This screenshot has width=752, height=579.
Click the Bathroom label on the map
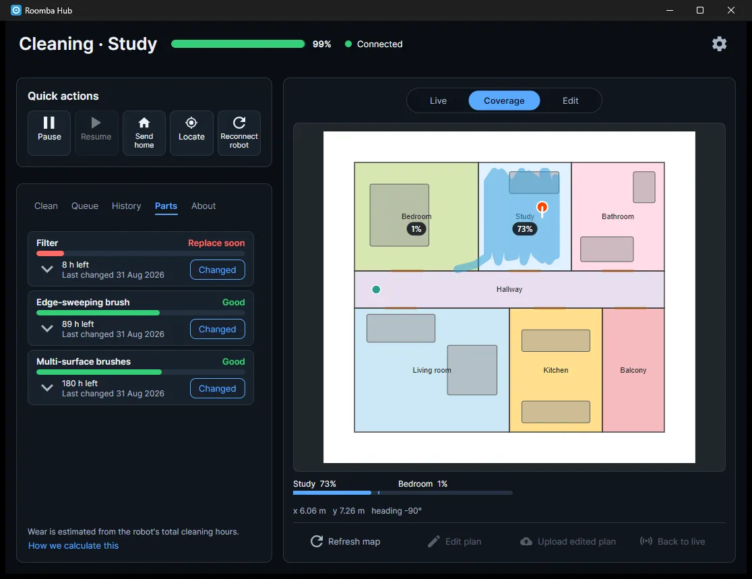point(618,216)
